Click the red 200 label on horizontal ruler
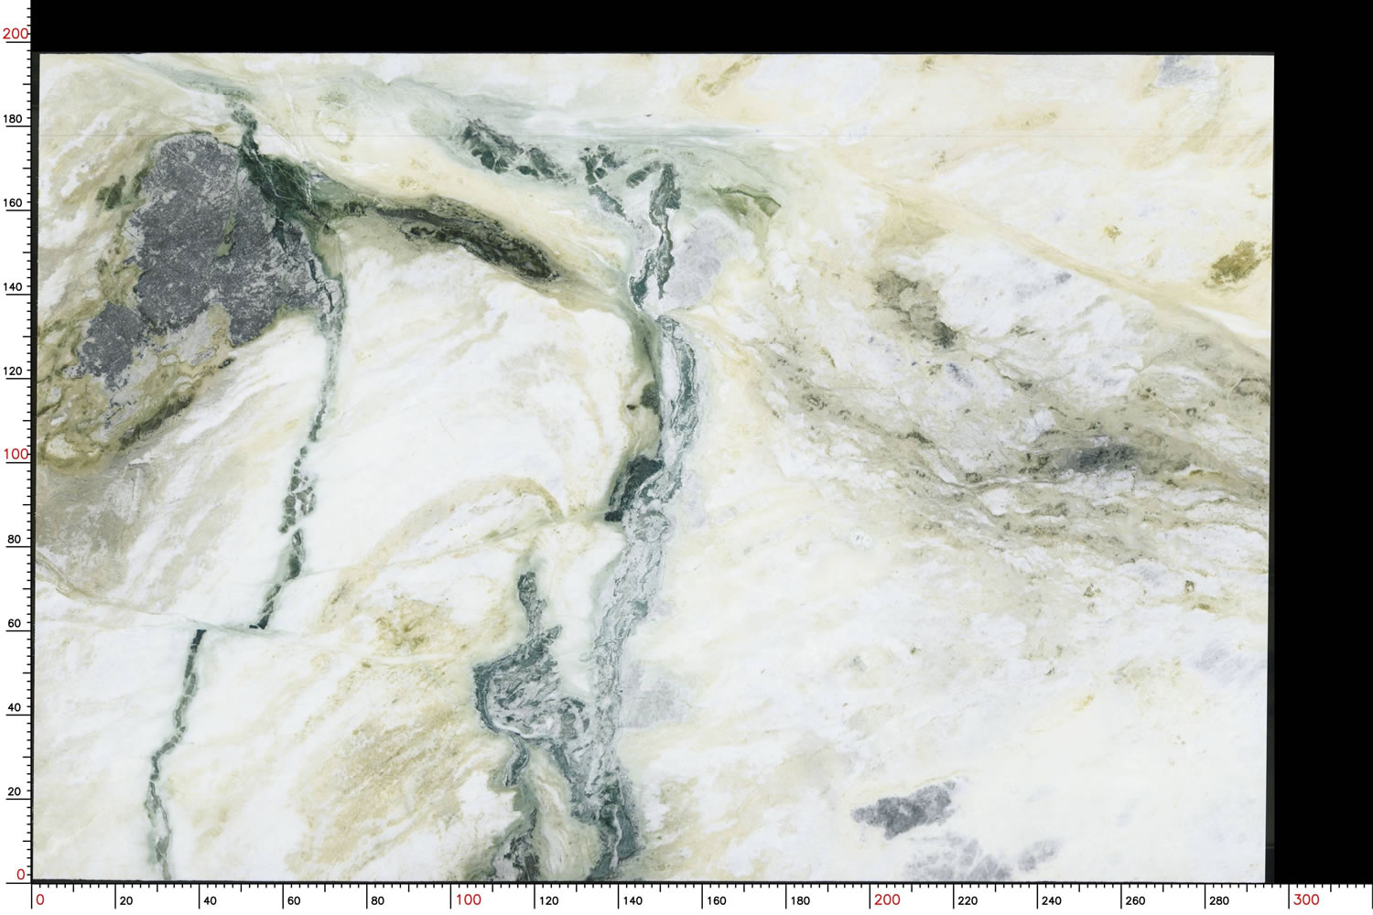Image resolution: width=1373 pixels, height=915 pixels. [x=887, y=899]
